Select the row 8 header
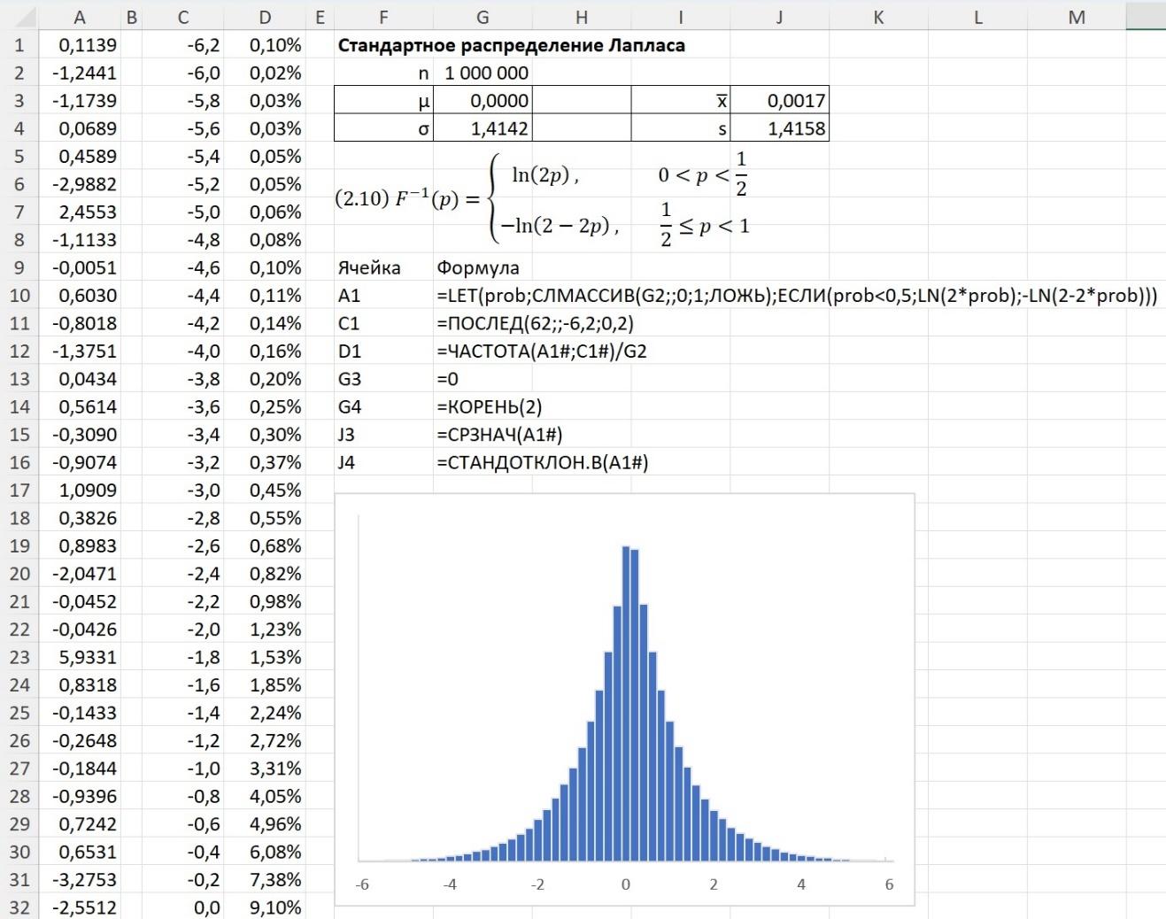Image resolution: width=1166 pixels, height=919 pixels. (x=19, y=240)
